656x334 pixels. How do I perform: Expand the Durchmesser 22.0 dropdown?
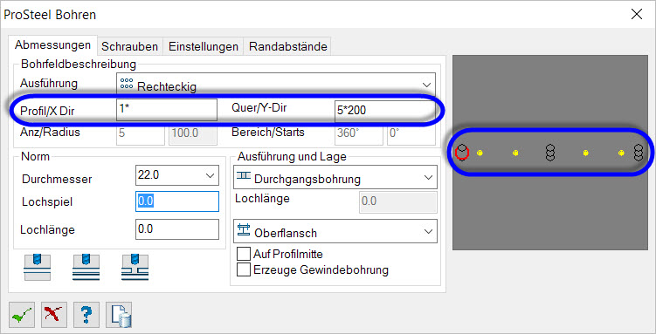pyautogui.click(x=177, y=175)
